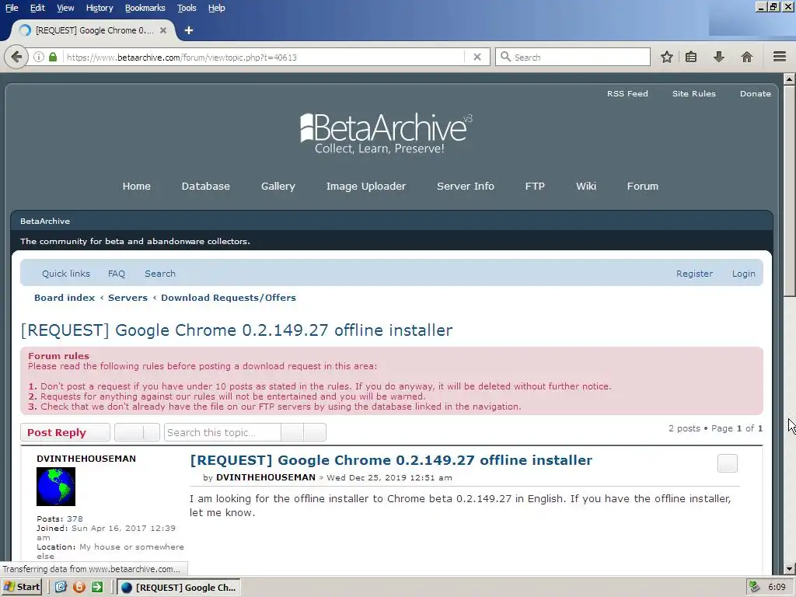This screenshot has width=796, height=597.
Task: Bookmark this page with the star icon
Action: [x=666, y=57]
